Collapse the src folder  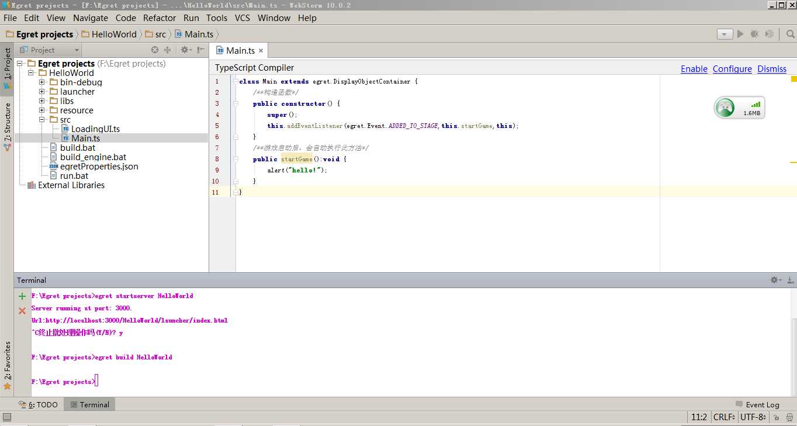[x=42, y=120]
